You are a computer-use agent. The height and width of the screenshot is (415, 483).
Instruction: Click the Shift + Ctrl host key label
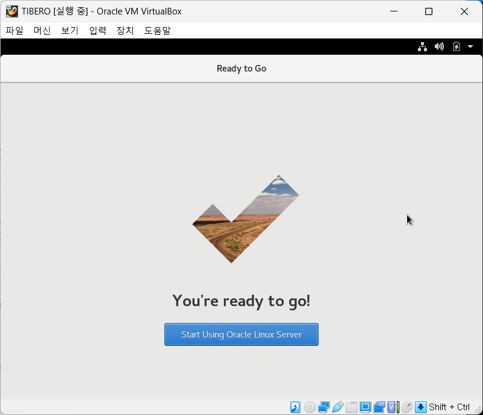pos(449,407)
